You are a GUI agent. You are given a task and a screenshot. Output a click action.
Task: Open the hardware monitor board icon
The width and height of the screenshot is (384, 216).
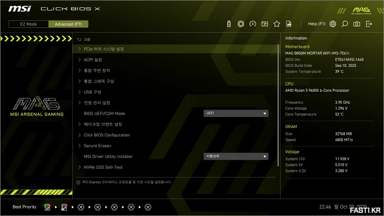click(x=265, y=24)
